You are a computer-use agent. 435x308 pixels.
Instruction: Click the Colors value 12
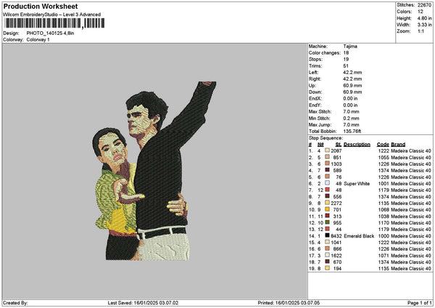pyautogui.click(x=420, y=12)
